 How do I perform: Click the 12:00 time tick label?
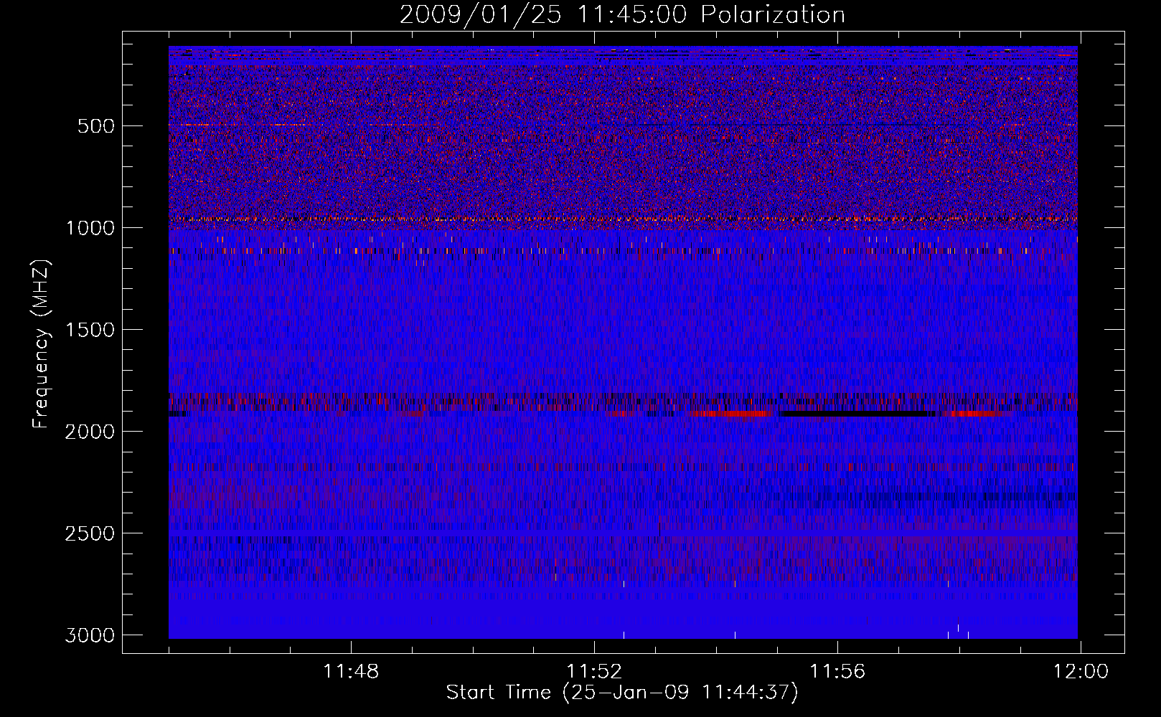pyautogui.click(x=1081, y=672)
